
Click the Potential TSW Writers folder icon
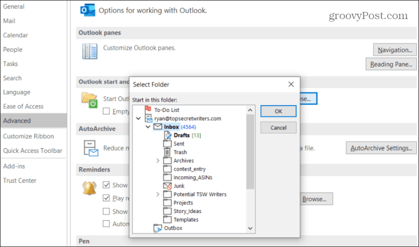[167, 194]
